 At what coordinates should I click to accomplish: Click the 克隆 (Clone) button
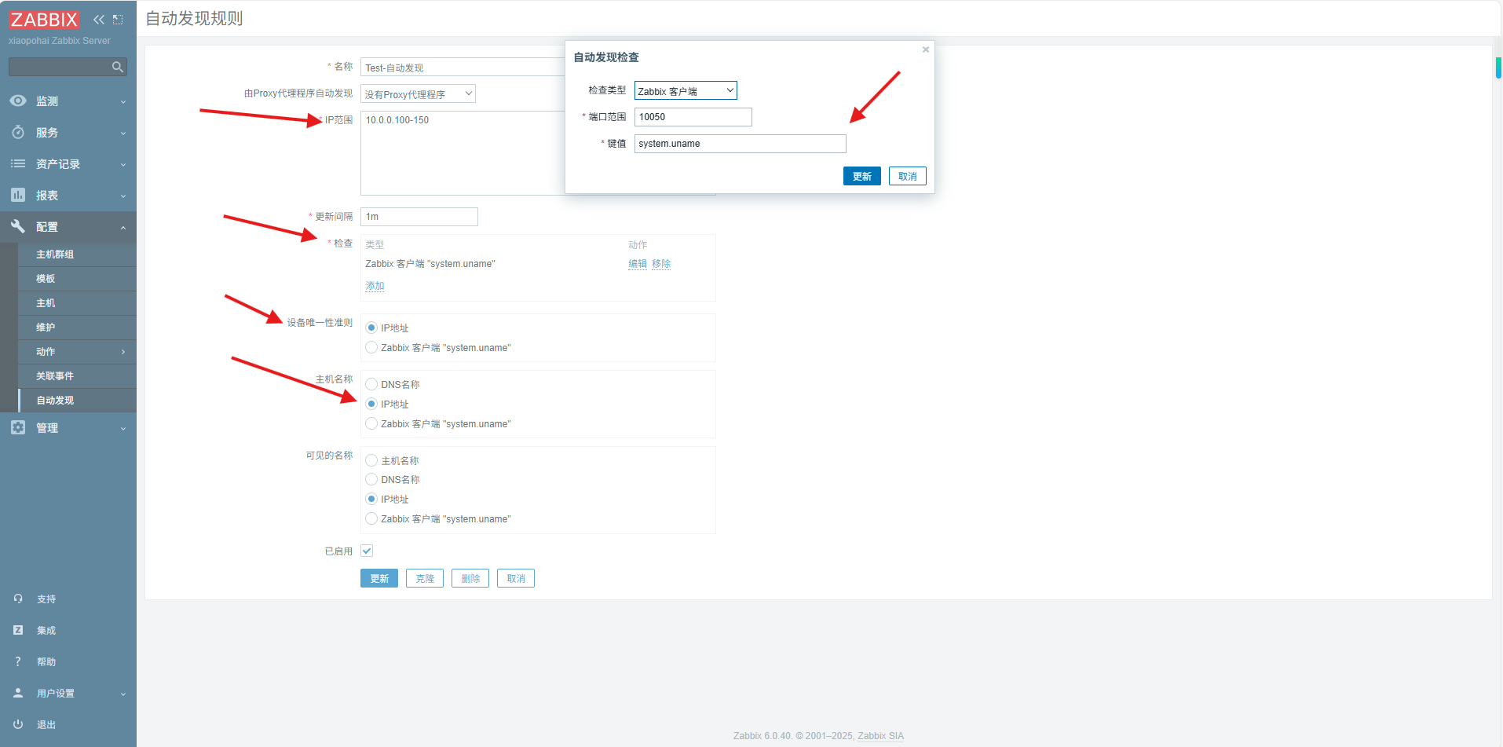(424, 578)
